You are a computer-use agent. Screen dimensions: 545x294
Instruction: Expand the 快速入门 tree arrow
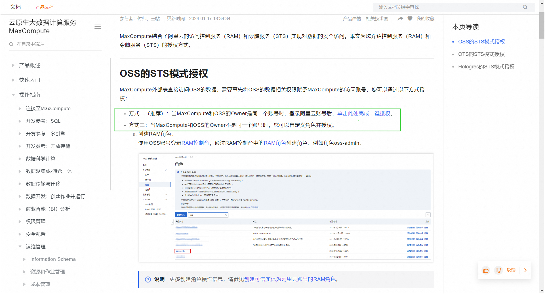(x=13, y=80)
